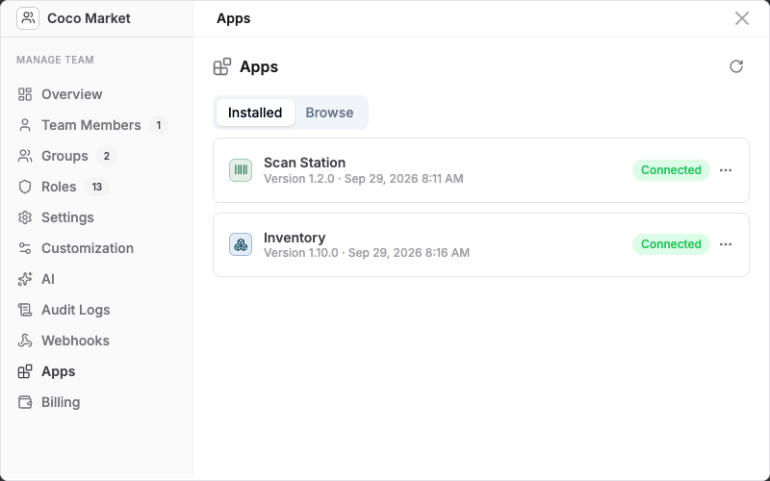Click the Scan Station barcode app icon

coord(241,170)
